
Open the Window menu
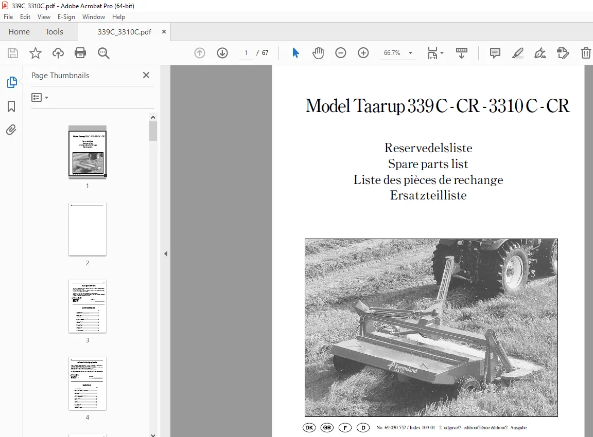tap(93, 17)
